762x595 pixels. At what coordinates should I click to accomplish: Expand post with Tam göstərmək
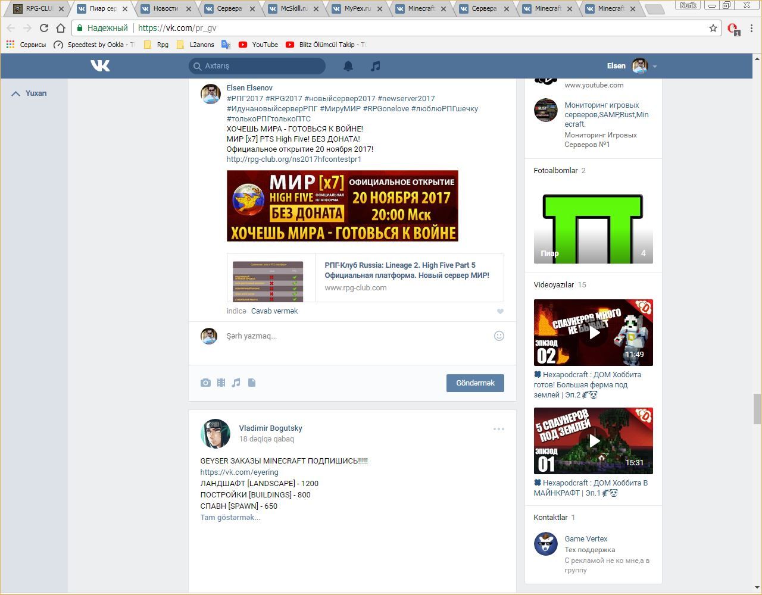(230, 517)
